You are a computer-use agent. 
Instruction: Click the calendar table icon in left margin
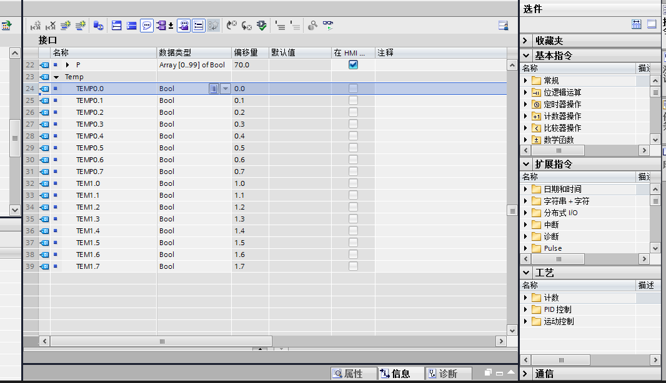tap(6, 26)
